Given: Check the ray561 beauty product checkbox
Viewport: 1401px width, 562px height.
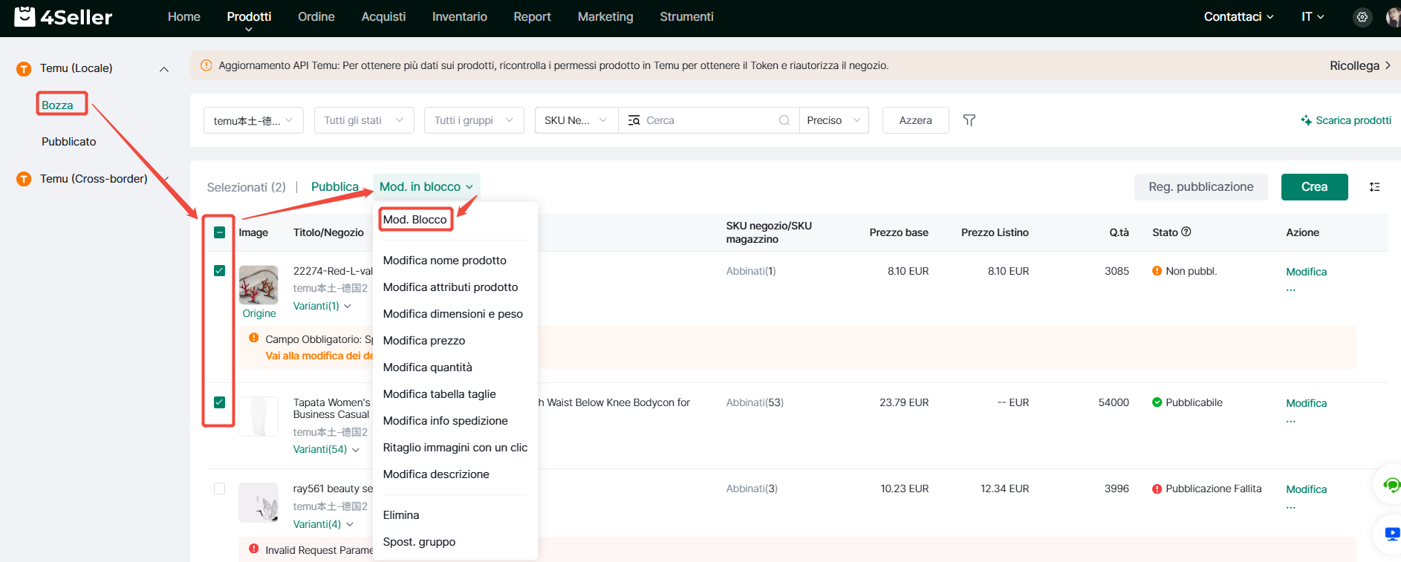Looking at the screenshot, I should tap(219, 489).
